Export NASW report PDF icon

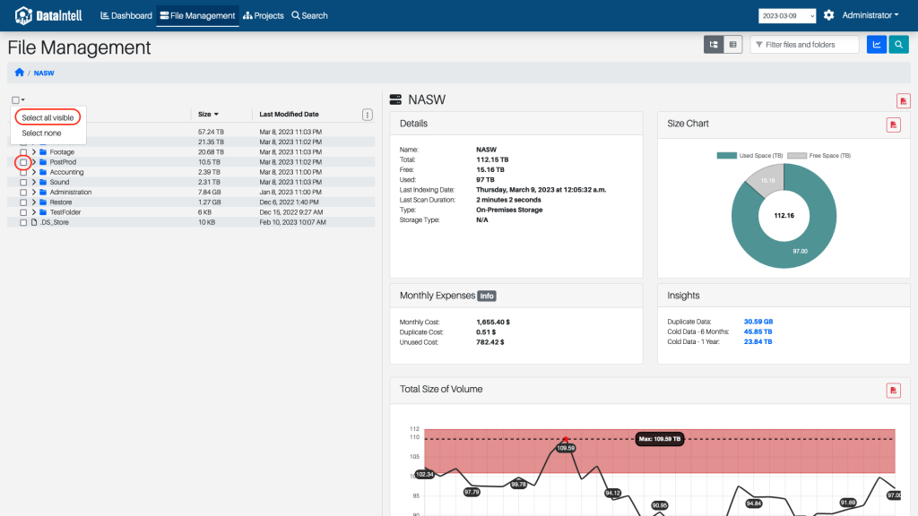tap(903, 101)
